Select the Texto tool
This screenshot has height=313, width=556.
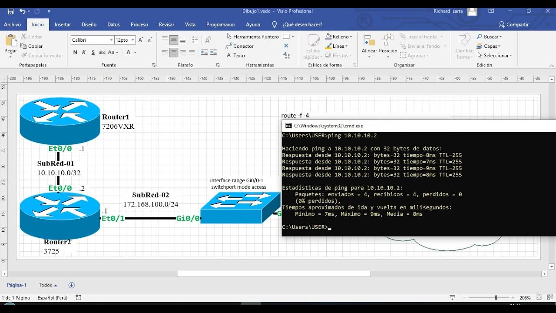point(235,56)
